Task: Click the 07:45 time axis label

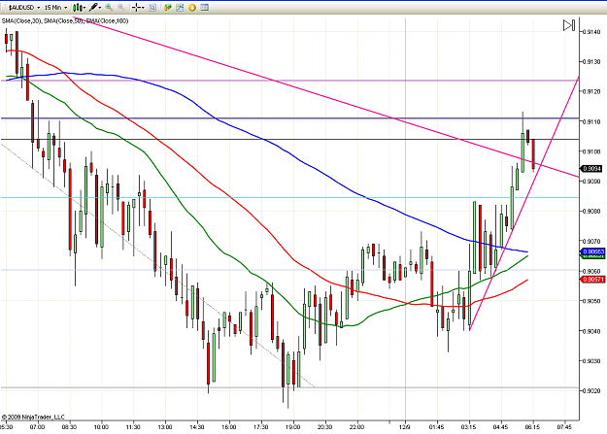Action: click(564, 427)
